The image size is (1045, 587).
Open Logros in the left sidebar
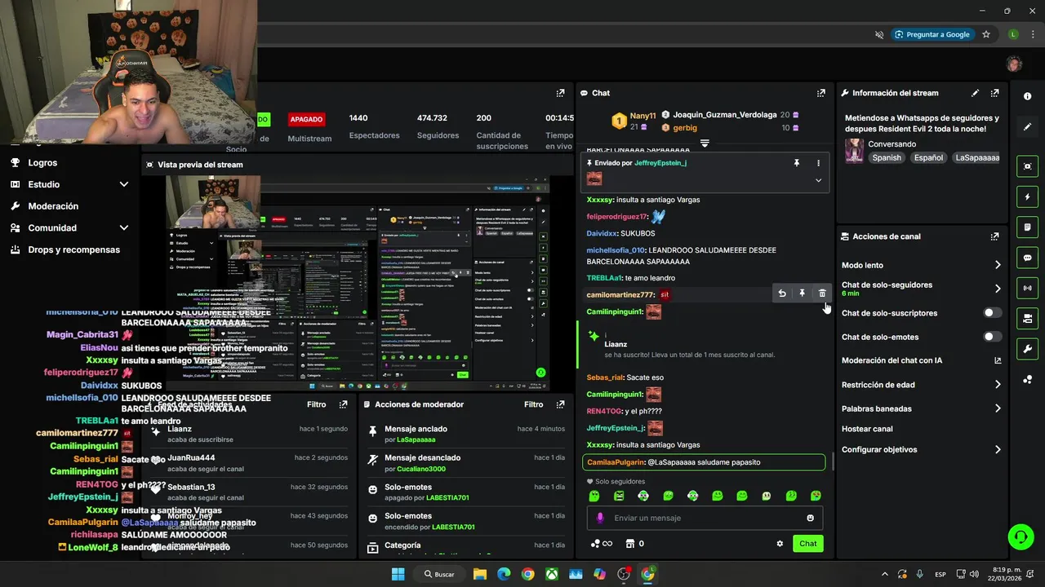42,162
